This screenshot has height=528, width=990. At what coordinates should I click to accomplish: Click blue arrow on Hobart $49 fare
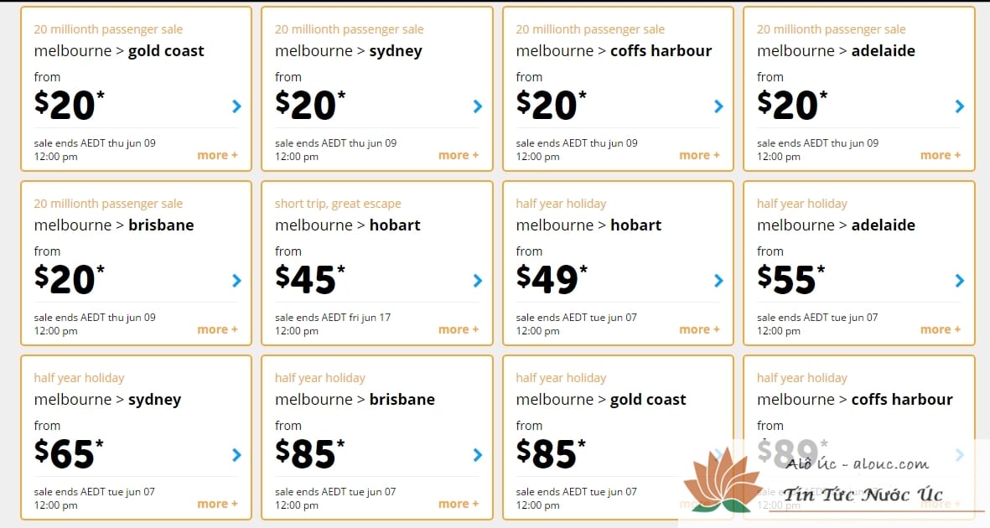(718, 281)
